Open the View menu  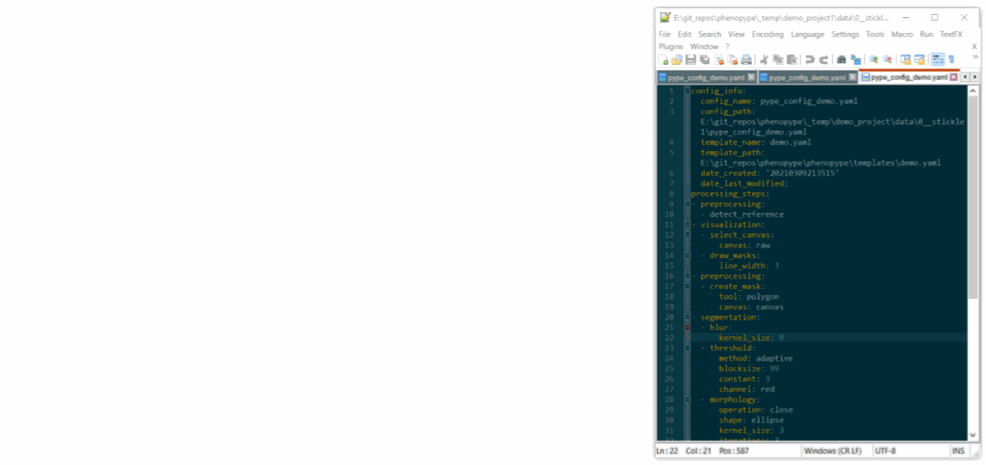pos(736,35)
